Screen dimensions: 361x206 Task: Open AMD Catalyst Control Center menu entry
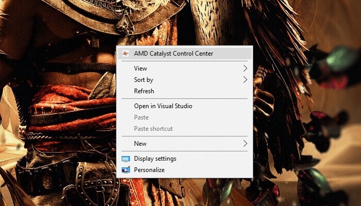coord(185,54)
